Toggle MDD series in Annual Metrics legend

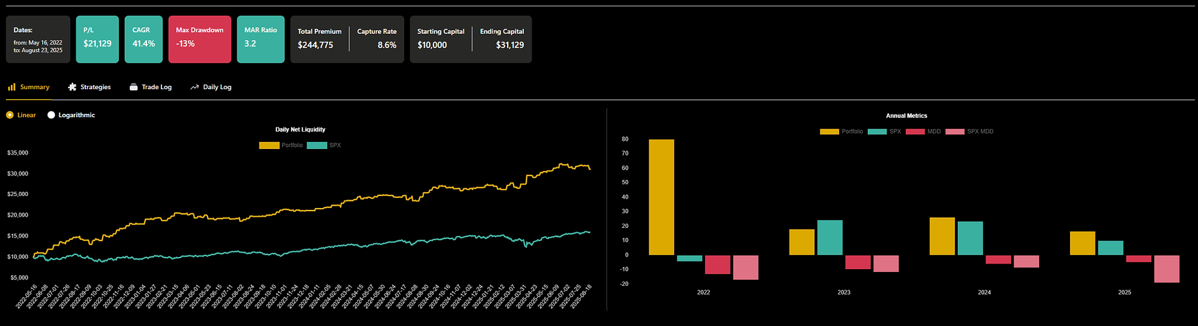pyautogui.click(x=923, y=132)
